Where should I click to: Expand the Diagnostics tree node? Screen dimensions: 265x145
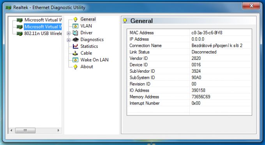(x=69, y=40)
